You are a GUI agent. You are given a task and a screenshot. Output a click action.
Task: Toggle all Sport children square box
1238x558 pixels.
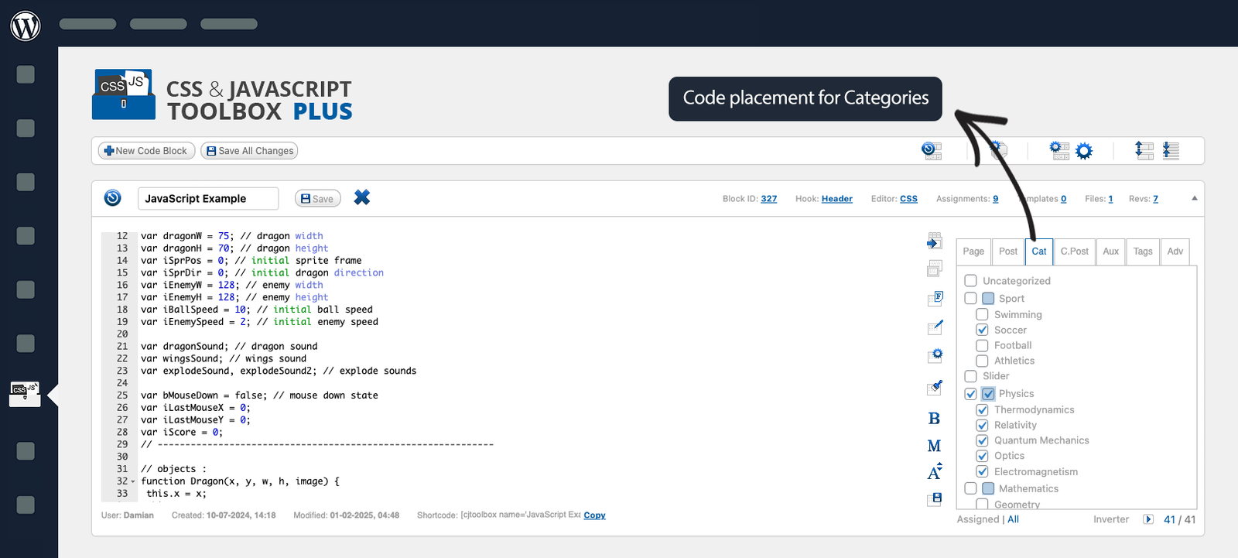pyautogui.click(x=988, y=298)
